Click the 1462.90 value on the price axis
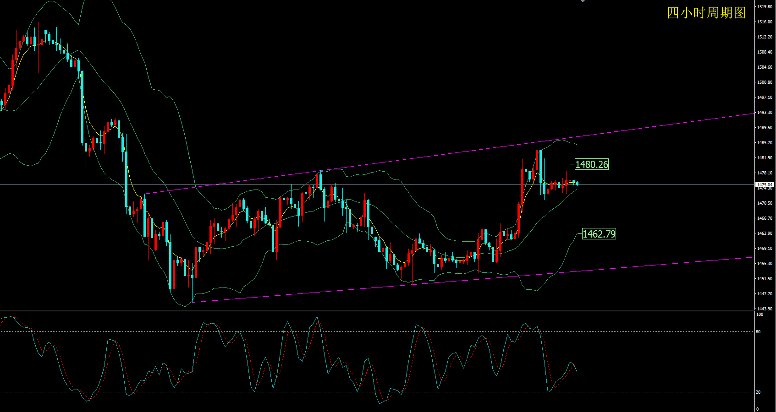 click(x=765, y=233)
